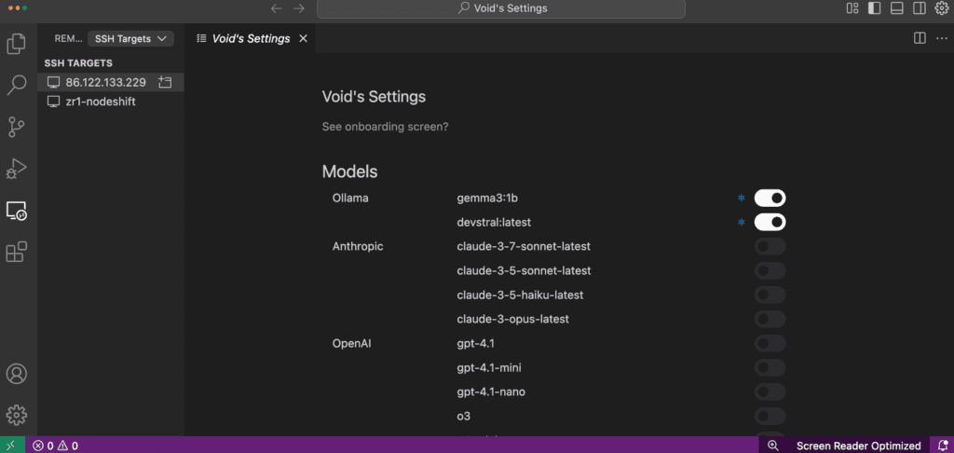
Task: Click the gemma3:1b model name
Action: [x=487, y=198]
